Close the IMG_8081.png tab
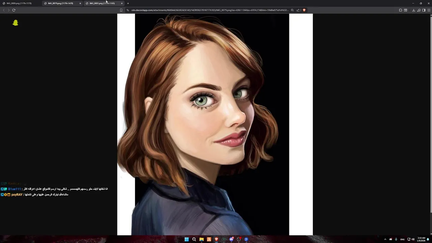 (122, 3)
